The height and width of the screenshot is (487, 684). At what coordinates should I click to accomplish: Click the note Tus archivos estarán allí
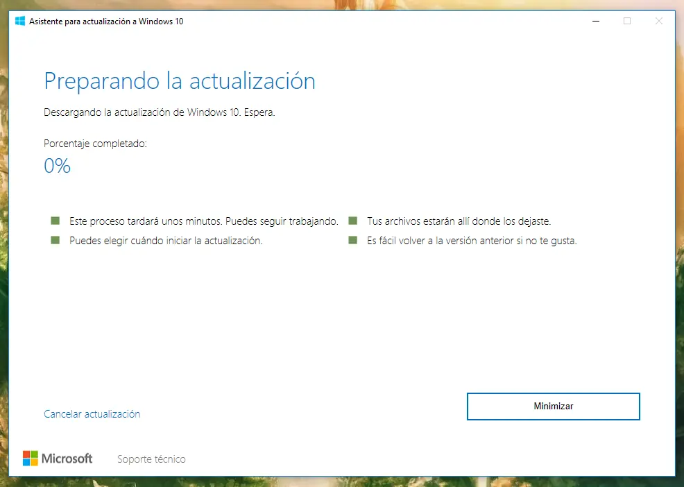tap(460, 221)
